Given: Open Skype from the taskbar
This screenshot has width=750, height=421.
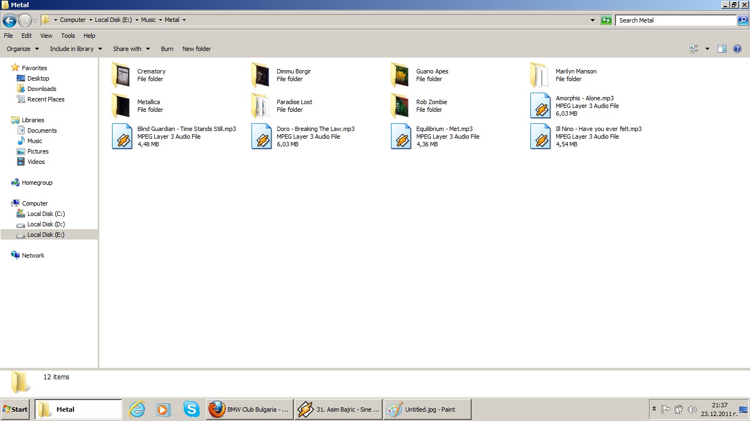Looking at the screenshot, I should pyautogui.click(x=191, y=409).
